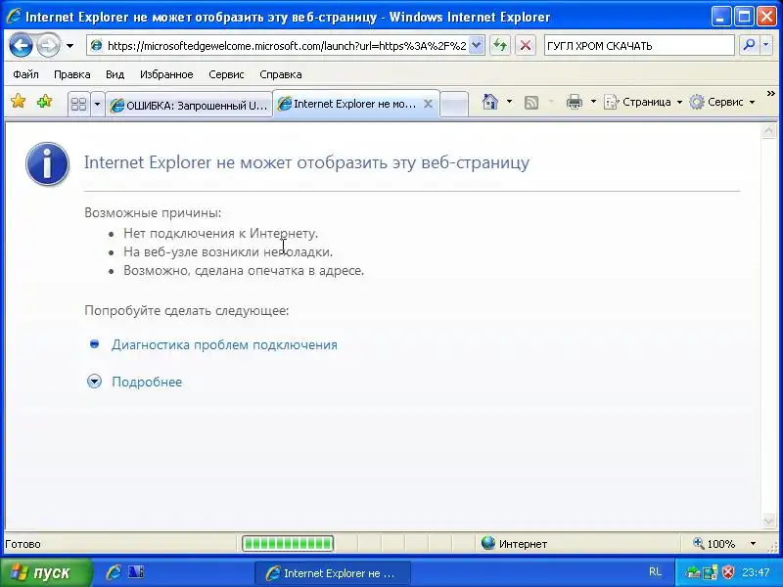Expand the Подробнее details section
Viewport: 783px width, 587px height.
tap(147, 382)
